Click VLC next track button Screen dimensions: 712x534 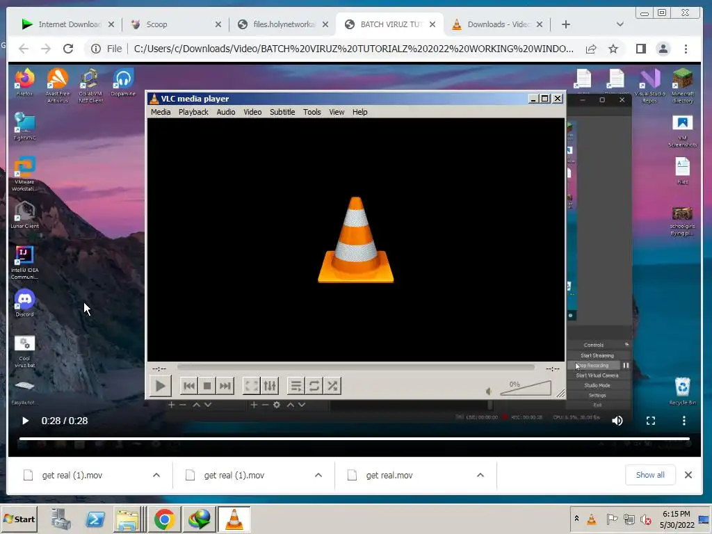225,386
